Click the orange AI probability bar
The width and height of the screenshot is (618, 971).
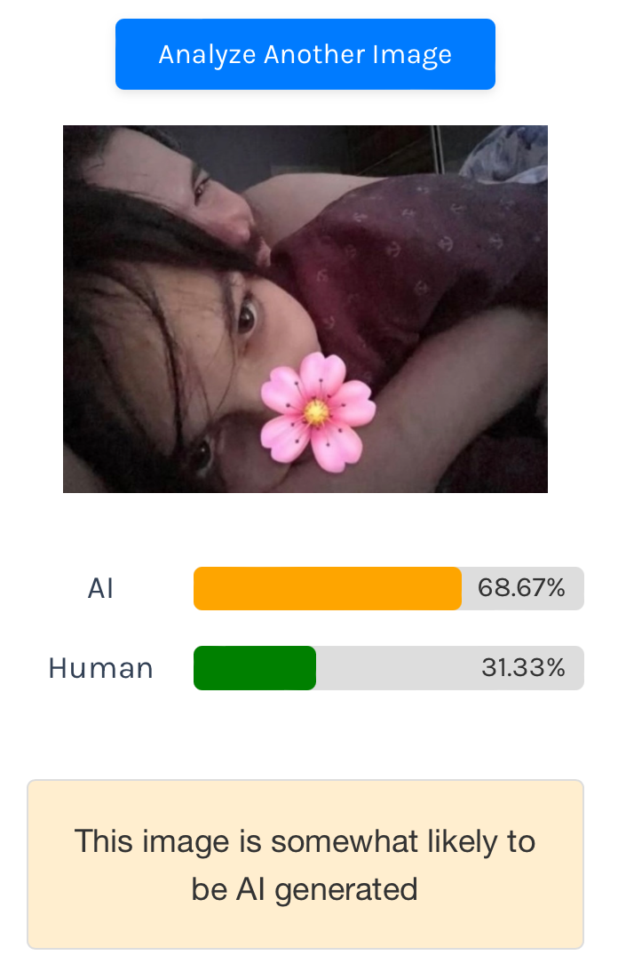328,588
